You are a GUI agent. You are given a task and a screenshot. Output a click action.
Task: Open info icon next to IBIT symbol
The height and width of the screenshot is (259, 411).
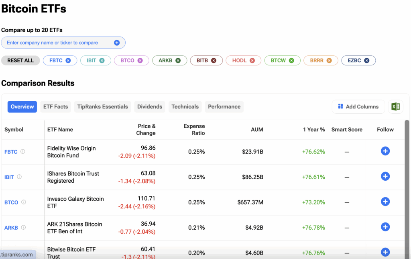coord(19,177)
